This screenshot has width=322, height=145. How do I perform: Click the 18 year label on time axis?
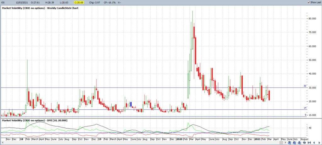[22, 139]
